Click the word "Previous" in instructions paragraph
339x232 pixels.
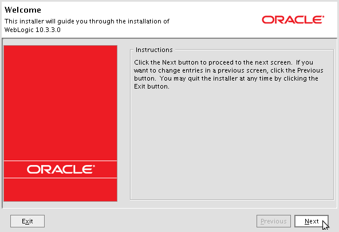click(x=310, y=70)
